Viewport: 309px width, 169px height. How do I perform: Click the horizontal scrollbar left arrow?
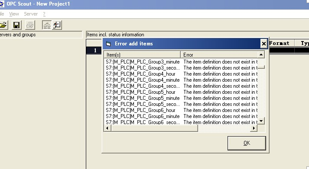click(107, 128)
